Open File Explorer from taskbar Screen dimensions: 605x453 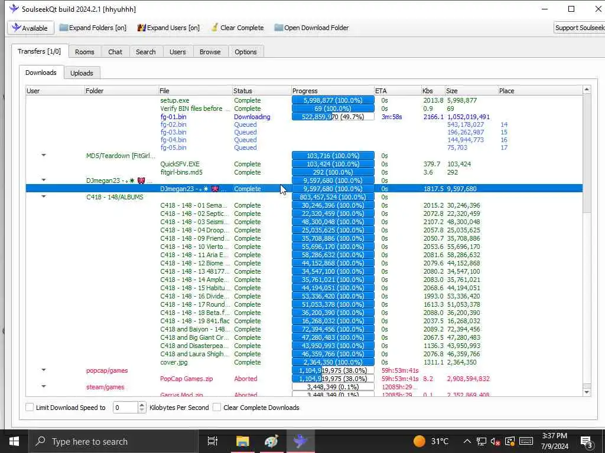[x=243, y=441]
